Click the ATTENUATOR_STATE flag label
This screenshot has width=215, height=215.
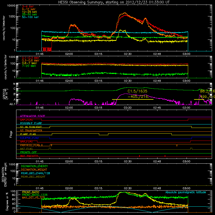coord(33,116)
